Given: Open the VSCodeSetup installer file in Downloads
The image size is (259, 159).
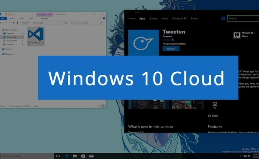Looking at the screenshot, I should [x=36, y=36].
